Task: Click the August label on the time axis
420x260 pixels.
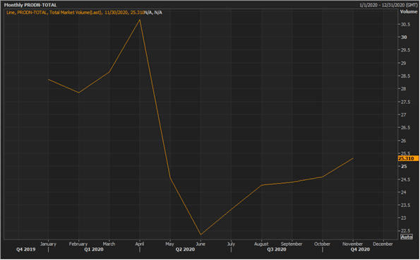Action: tap(261, 244)
